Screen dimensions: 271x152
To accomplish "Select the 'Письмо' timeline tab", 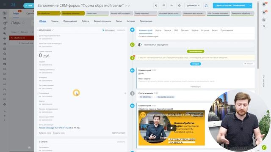I will click(185, 30).
